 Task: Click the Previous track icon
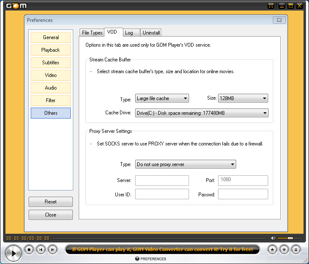[41, 250]
